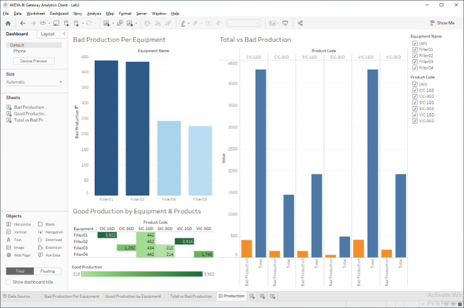The height and width of the screenshot is (308, 464).
Task: Open the Size Automatic dropdown
Action: 34,82
